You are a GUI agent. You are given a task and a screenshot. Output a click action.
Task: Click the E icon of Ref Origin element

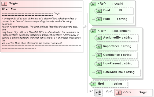[x=119, y=93]
